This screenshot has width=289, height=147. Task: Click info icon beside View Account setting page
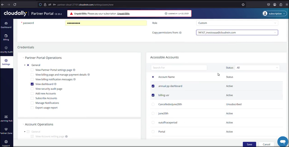coord(66,136)
